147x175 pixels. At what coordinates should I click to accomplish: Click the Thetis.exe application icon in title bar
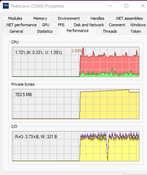pos(6,6)
